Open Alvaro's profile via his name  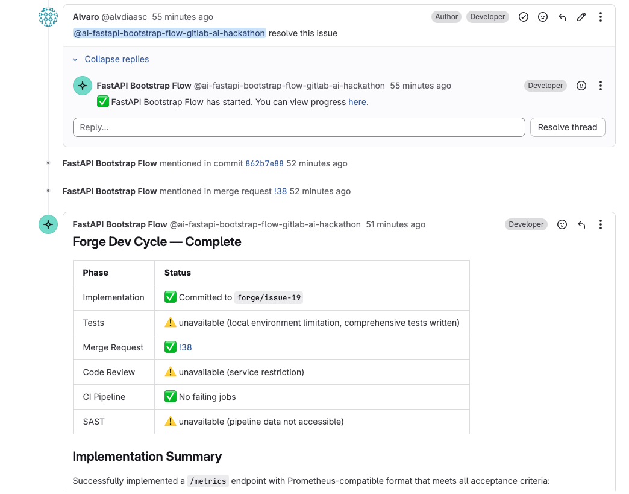86,17
